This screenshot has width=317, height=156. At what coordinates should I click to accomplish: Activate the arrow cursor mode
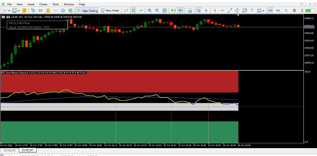198,11
